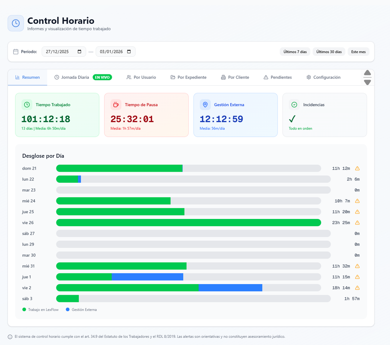Viewport: 390px width, 345px height.
Task: Click the Últimos 30 días button
Action: click(329, 51)
